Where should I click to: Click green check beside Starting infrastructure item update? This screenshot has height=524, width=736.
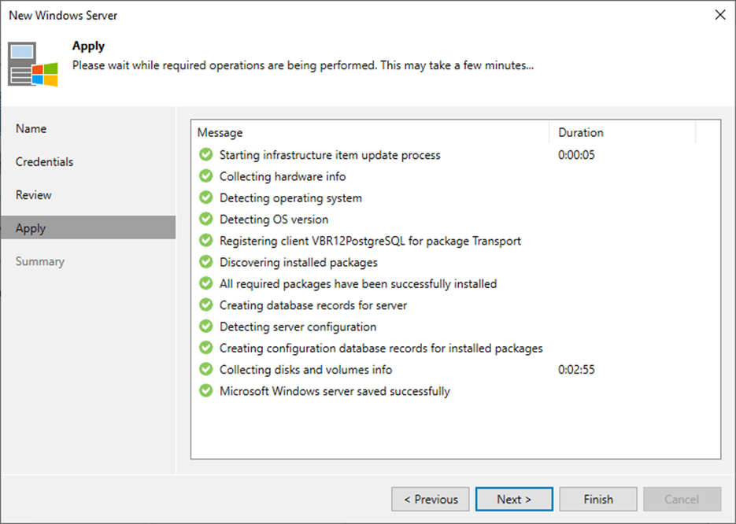(x=206, y=155)
